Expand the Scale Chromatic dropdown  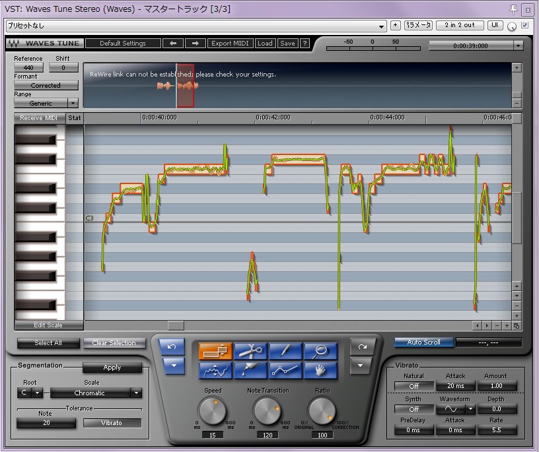pos(137,393)
